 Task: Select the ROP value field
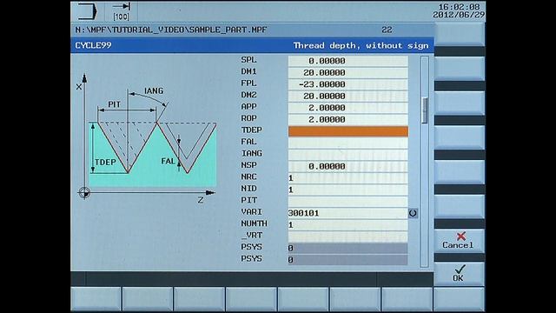[x=347, y=119]
